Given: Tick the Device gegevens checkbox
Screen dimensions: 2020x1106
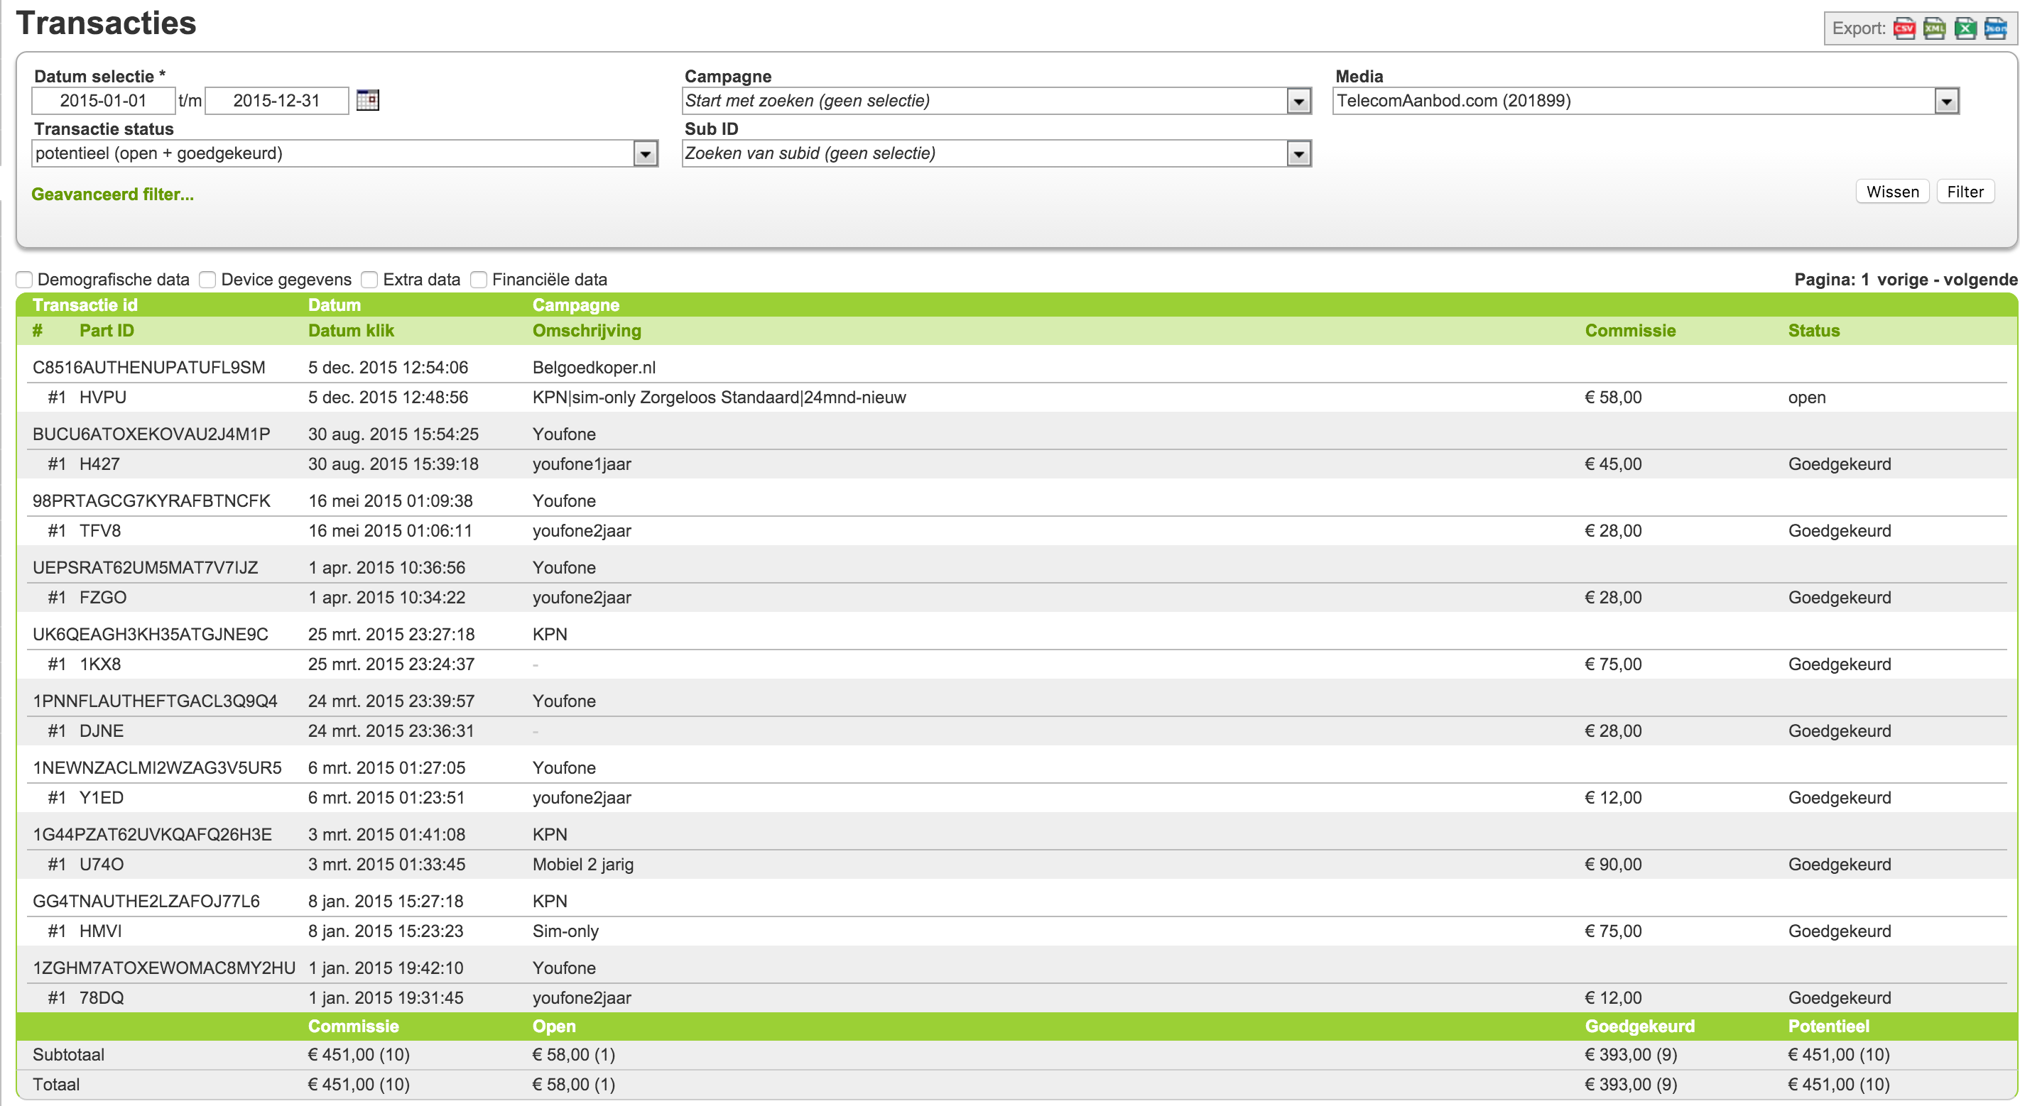Looking at the screenshot, I should (x=208, y=280).
